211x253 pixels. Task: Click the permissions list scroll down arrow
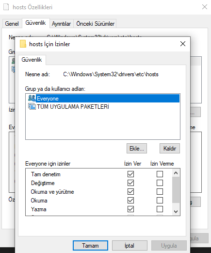pos(176,211)
